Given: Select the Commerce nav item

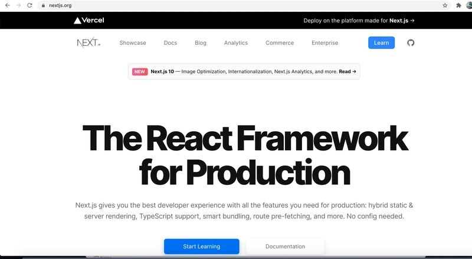Looking at the screenshot, I should click(x=280, y=43).
